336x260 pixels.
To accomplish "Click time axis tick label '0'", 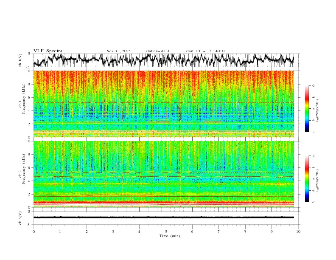I will click(34, 232).
